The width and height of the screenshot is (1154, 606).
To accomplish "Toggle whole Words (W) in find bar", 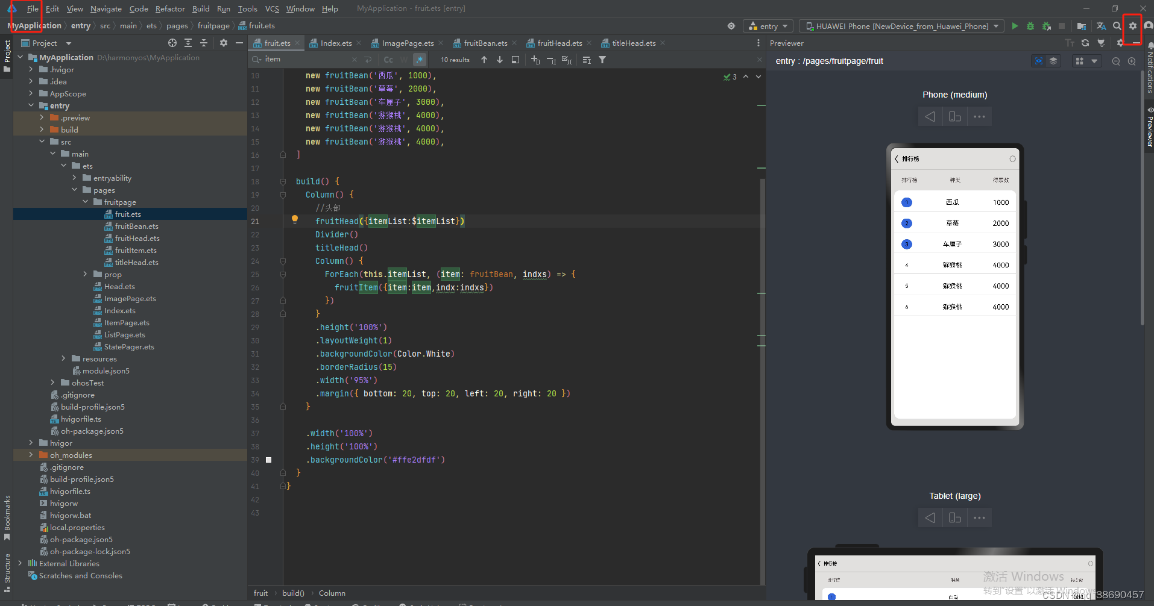I will [x=404, y=60].
